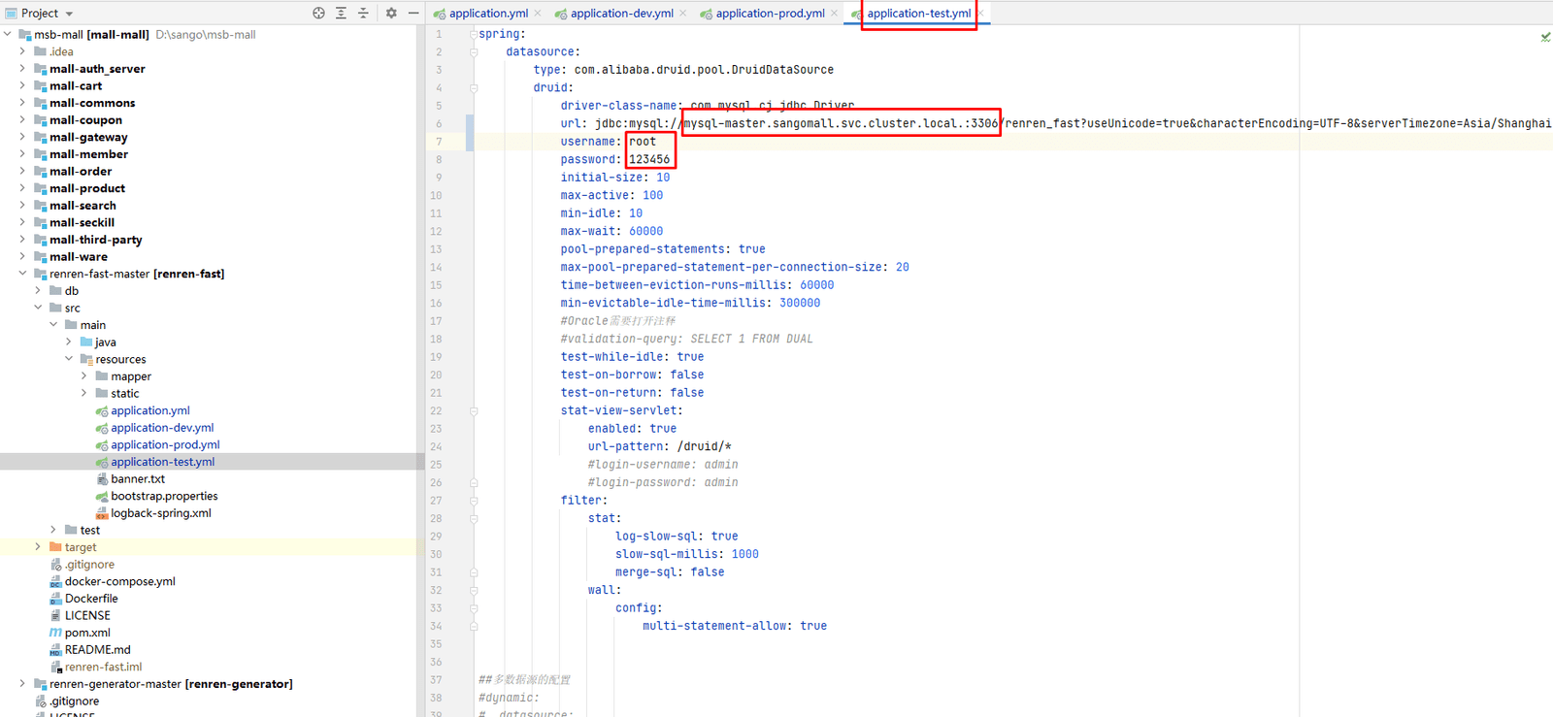This screenshot has width=1553, height=717.
Task: Click the pom.xml Maven icon
Action: tap(55, 633)
